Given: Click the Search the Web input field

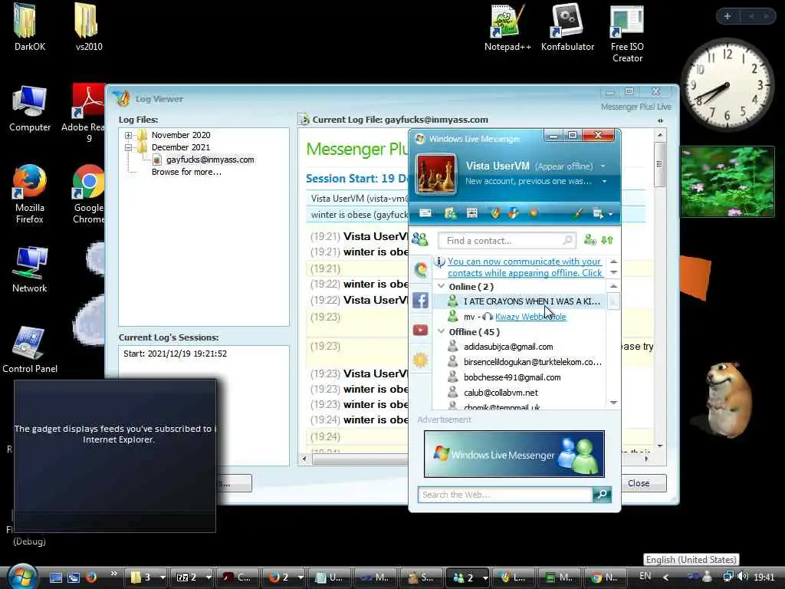Looking at the screenshot, I should pyautogui.click(x=504, y=495).
